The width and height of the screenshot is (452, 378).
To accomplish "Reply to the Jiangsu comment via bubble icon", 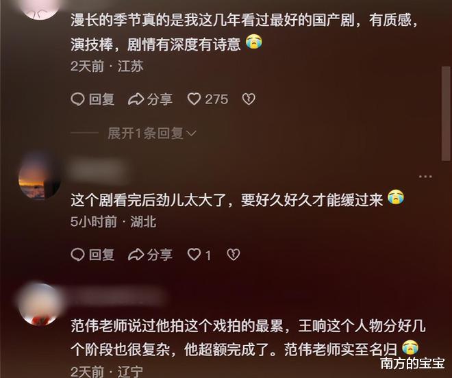I will [x=77, y=99].
